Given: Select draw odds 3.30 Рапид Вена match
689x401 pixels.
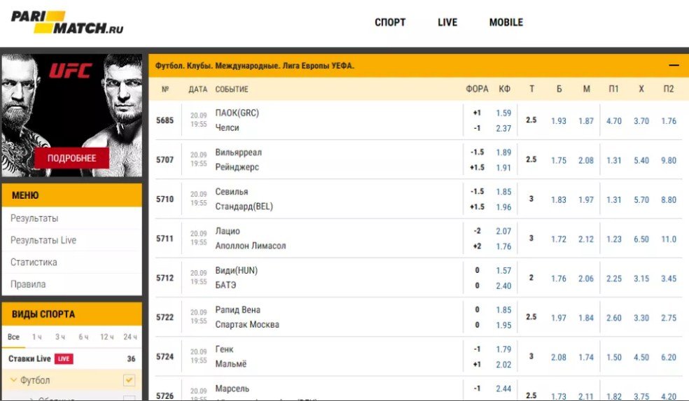Looking at the screenshot, I should click(x=641, y=318).
